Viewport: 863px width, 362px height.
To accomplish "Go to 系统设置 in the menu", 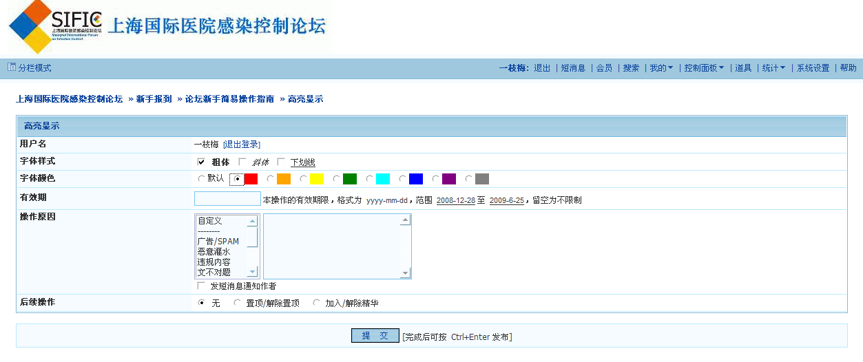I will coord(813,68).
